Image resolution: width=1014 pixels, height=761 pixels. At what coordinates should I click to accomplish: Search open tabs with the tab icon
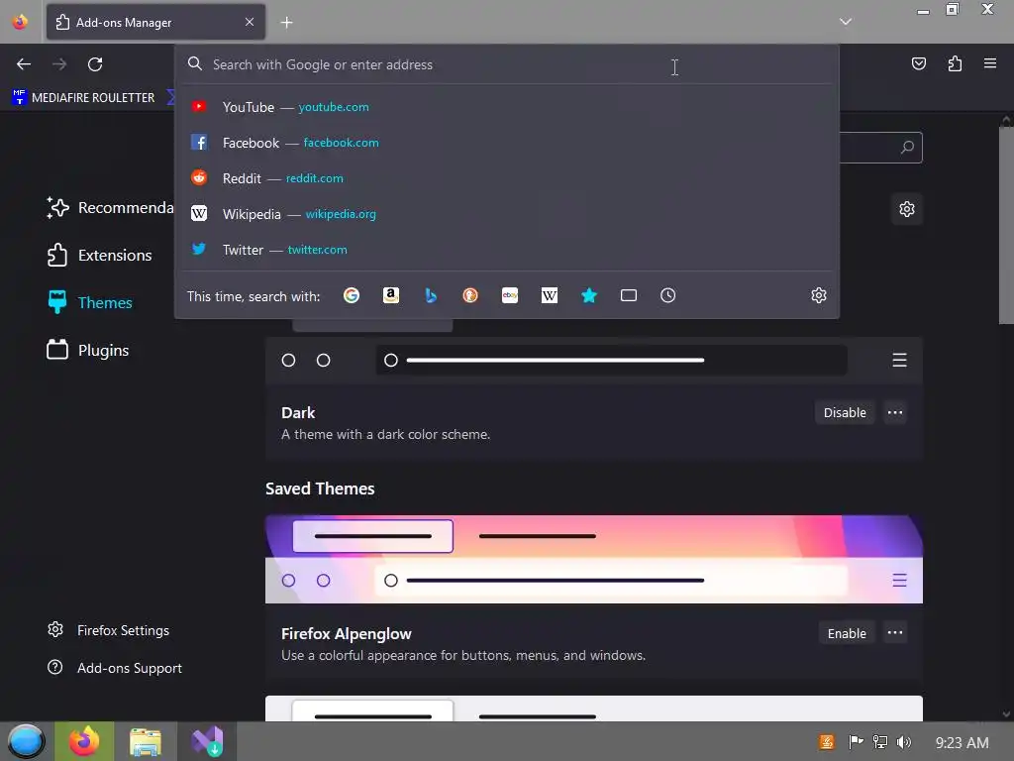click(629, 295)
